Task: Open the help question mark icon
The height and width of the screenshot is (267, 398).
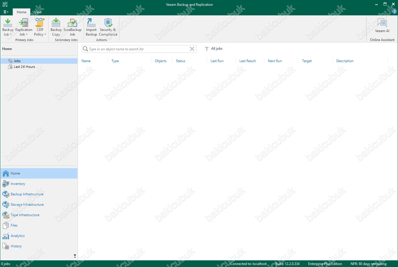Action: [x=395, y=12]
